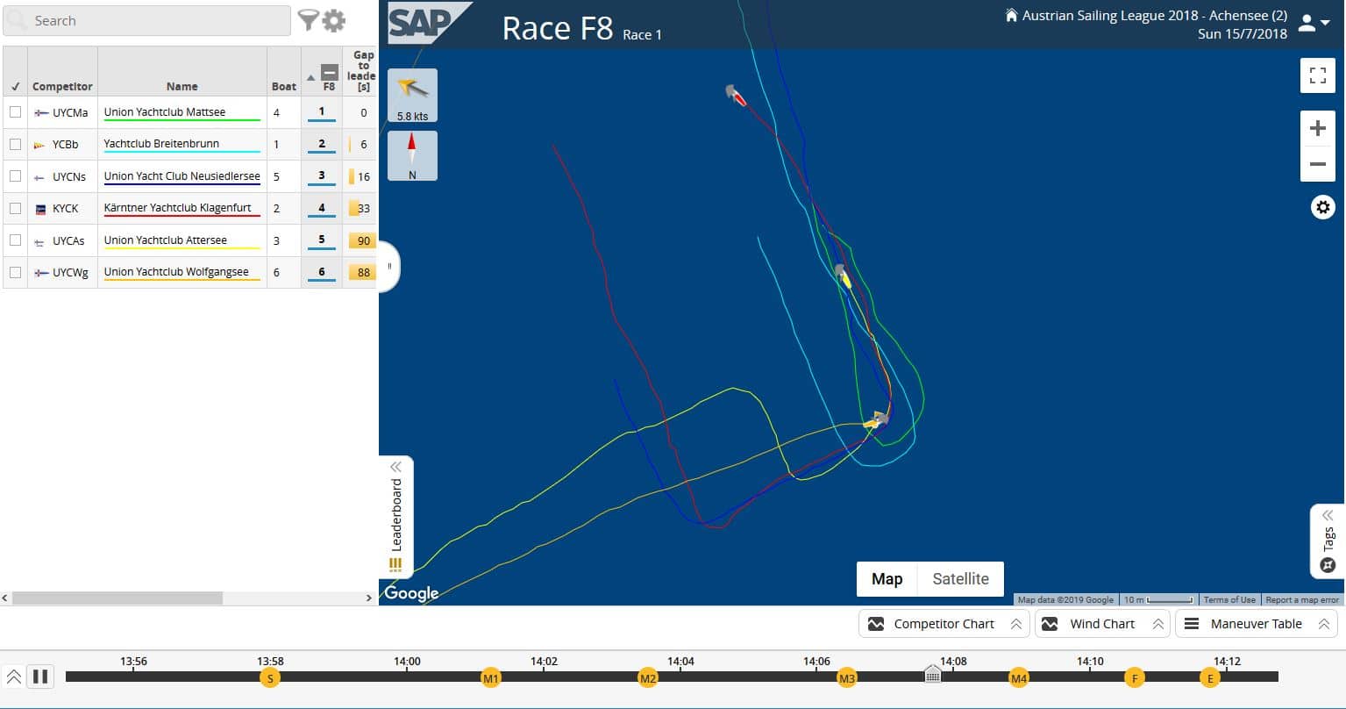The height and width of the screenshot is (709, 1346).
Task: Click the north compass arrow icon
Action: coord(412,155)
